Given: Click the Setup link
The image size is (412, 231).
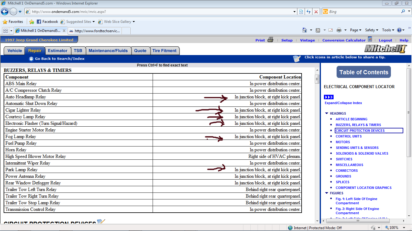Looking at the screenshot, I should click(x=287, y=40).
